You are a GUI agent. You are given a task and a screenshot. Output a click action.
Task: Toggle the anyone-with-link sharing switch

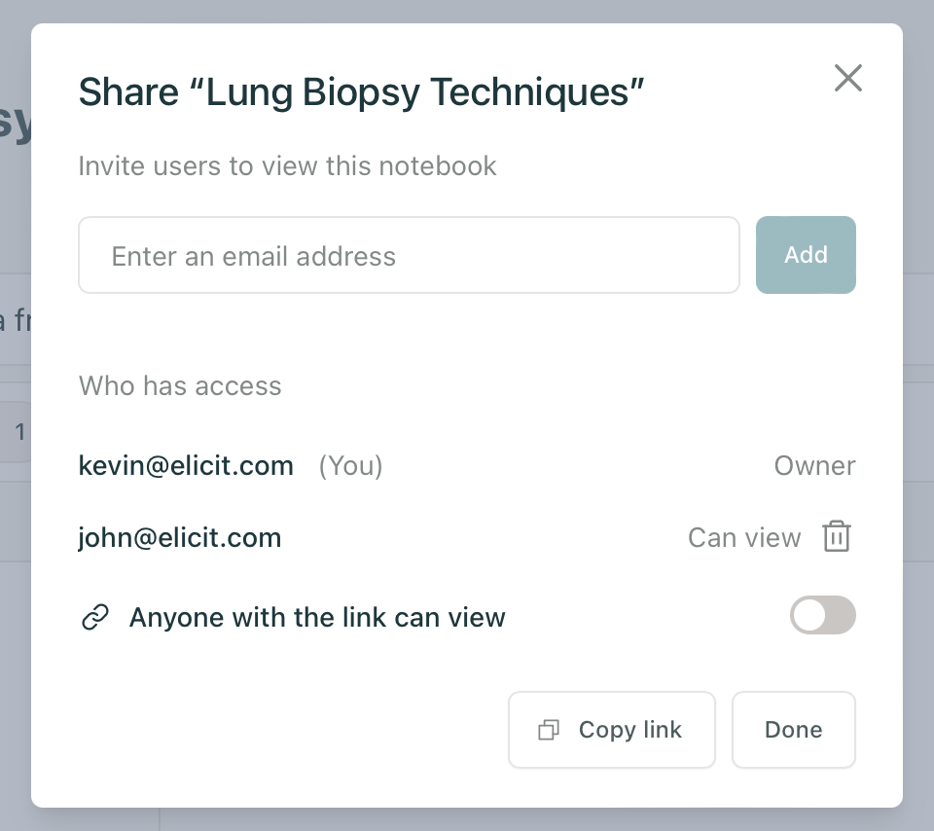point(823,615)
